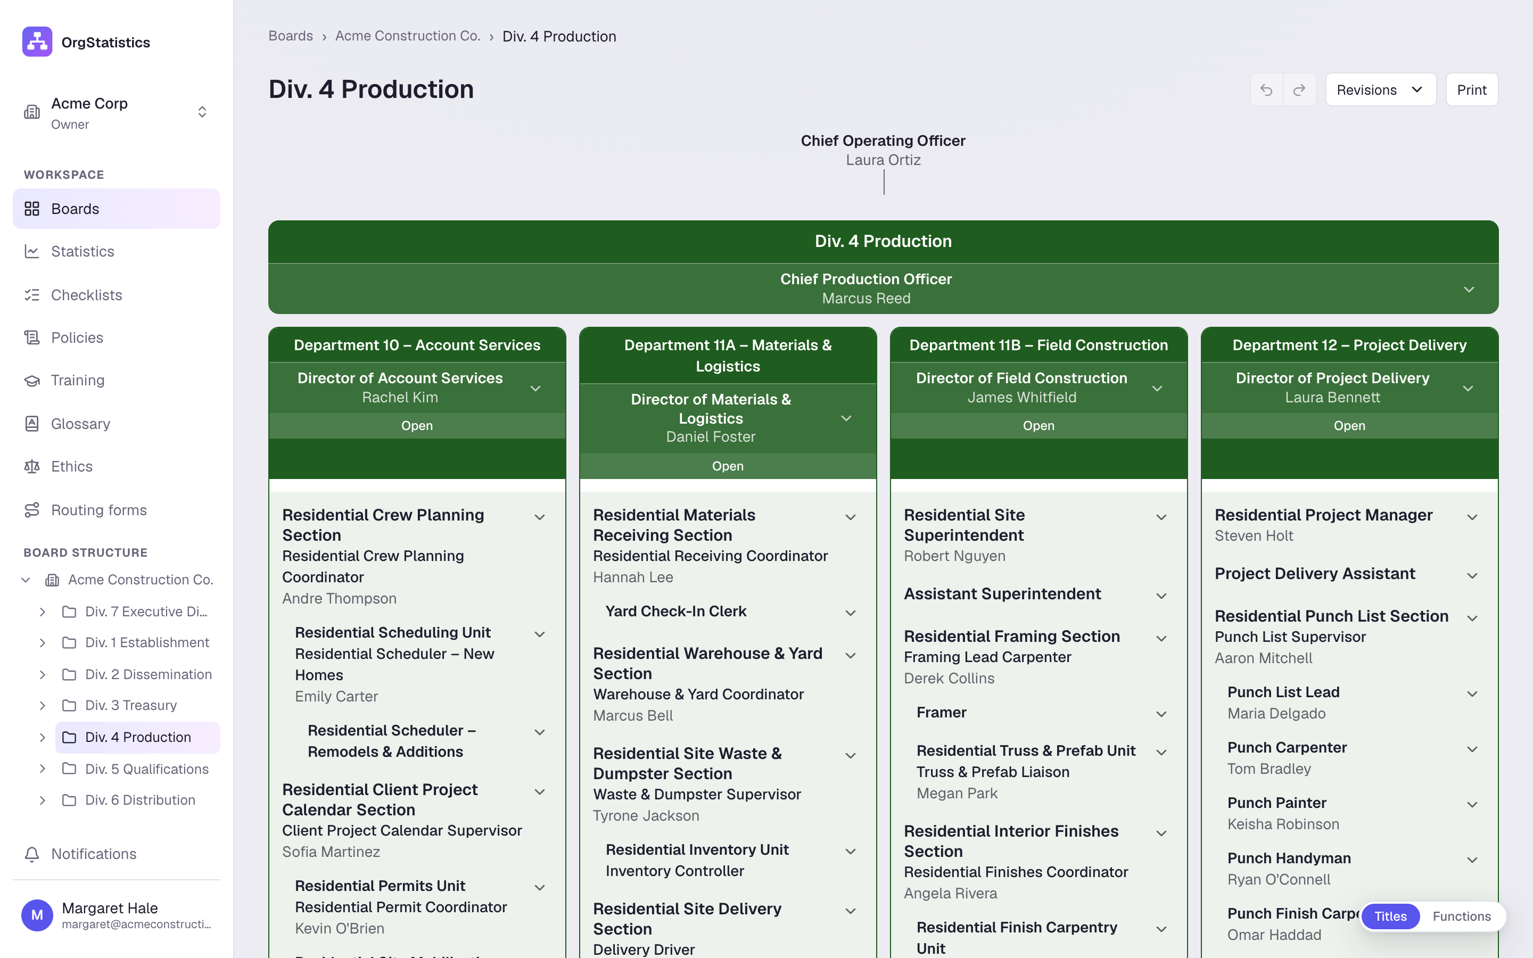Click Acme Construction Co. breadcrumb link
This screenshot has height=958, width=1533.
408,36
